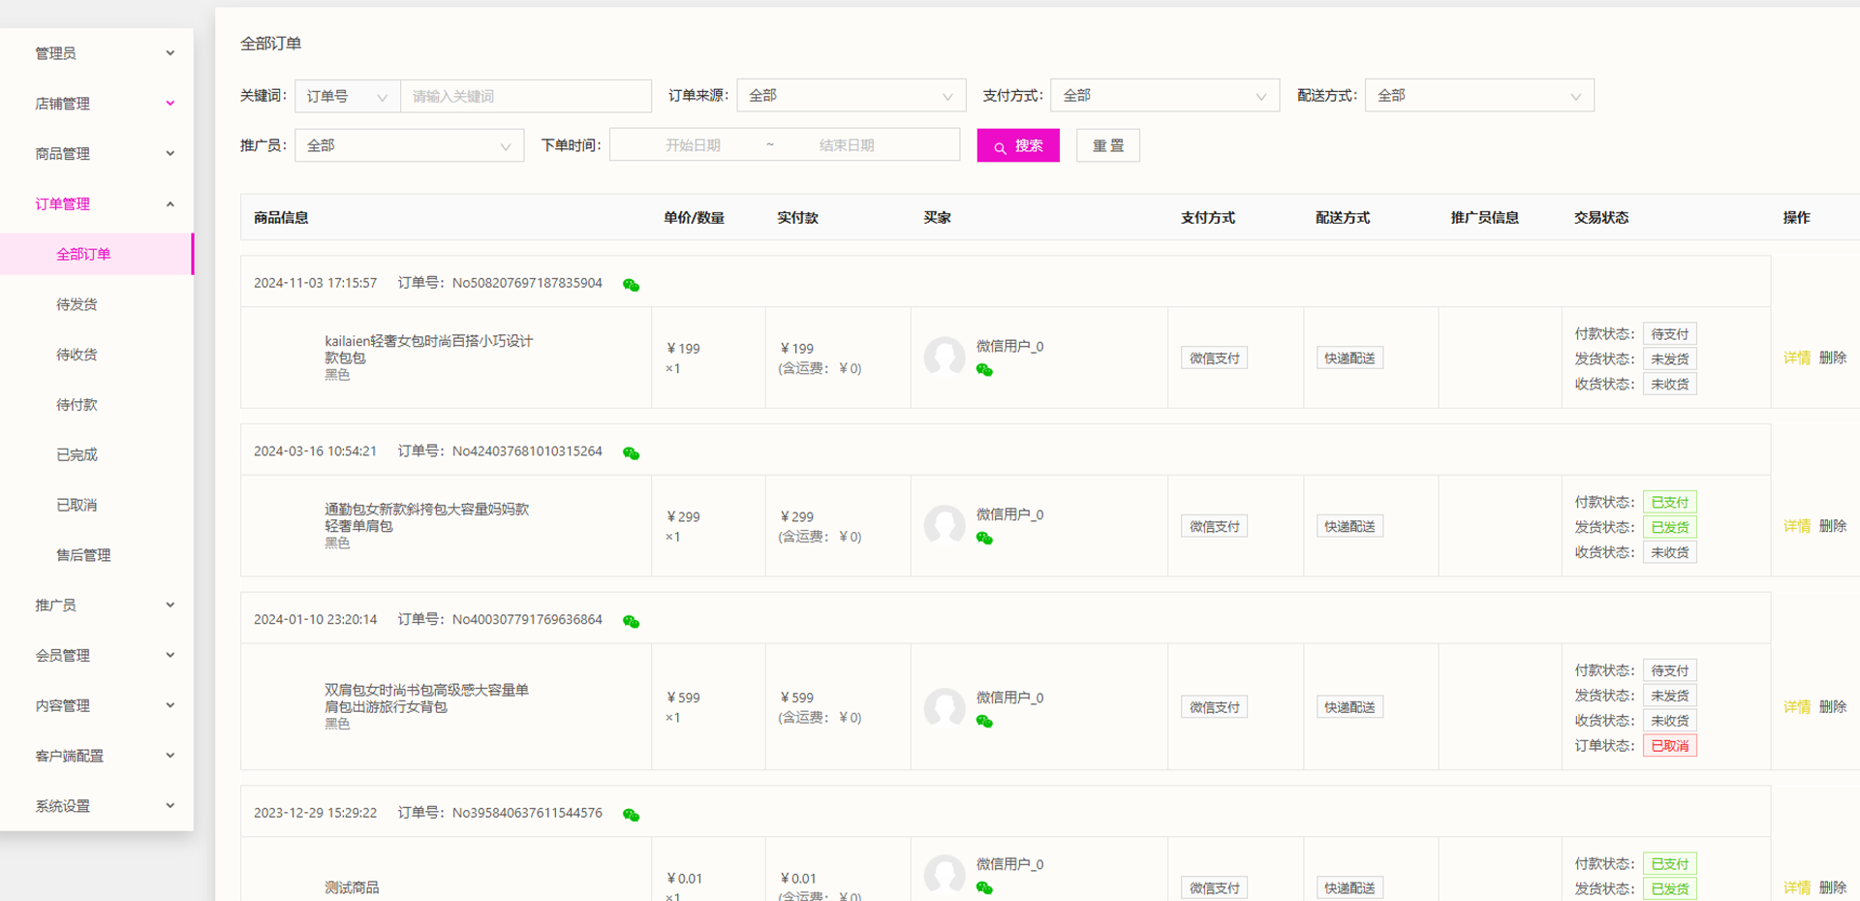
Task: Open the 订单来源 dropdown
Action: (852, 95)
